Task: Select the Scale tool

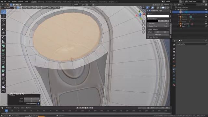Action: tap(3, 29)
